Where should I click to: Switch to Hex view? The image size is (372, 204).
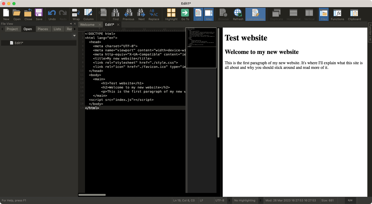[103, 14]
